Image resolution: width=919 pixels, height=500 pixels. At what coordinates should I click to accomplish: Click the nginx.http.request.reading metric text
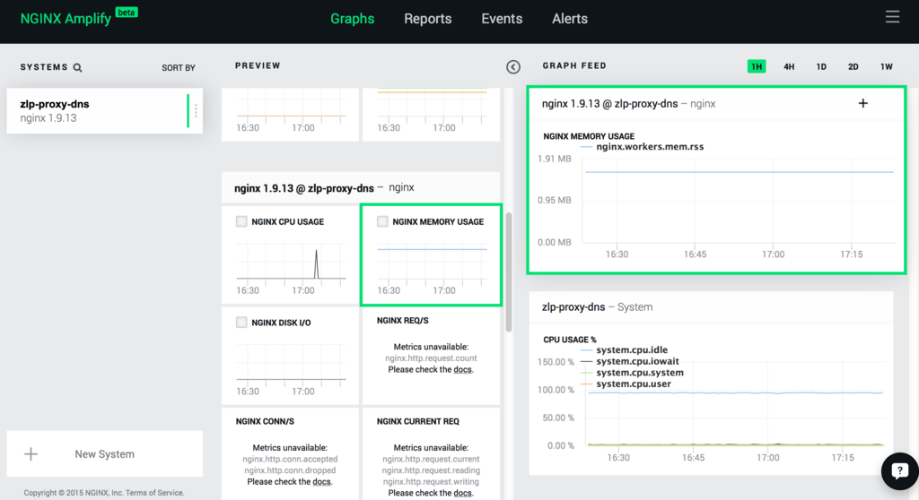click(x=431, y=470)
